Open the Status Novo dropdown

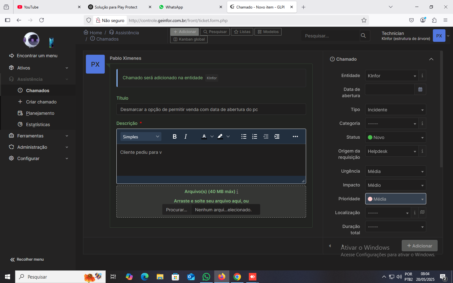point(395,137)
